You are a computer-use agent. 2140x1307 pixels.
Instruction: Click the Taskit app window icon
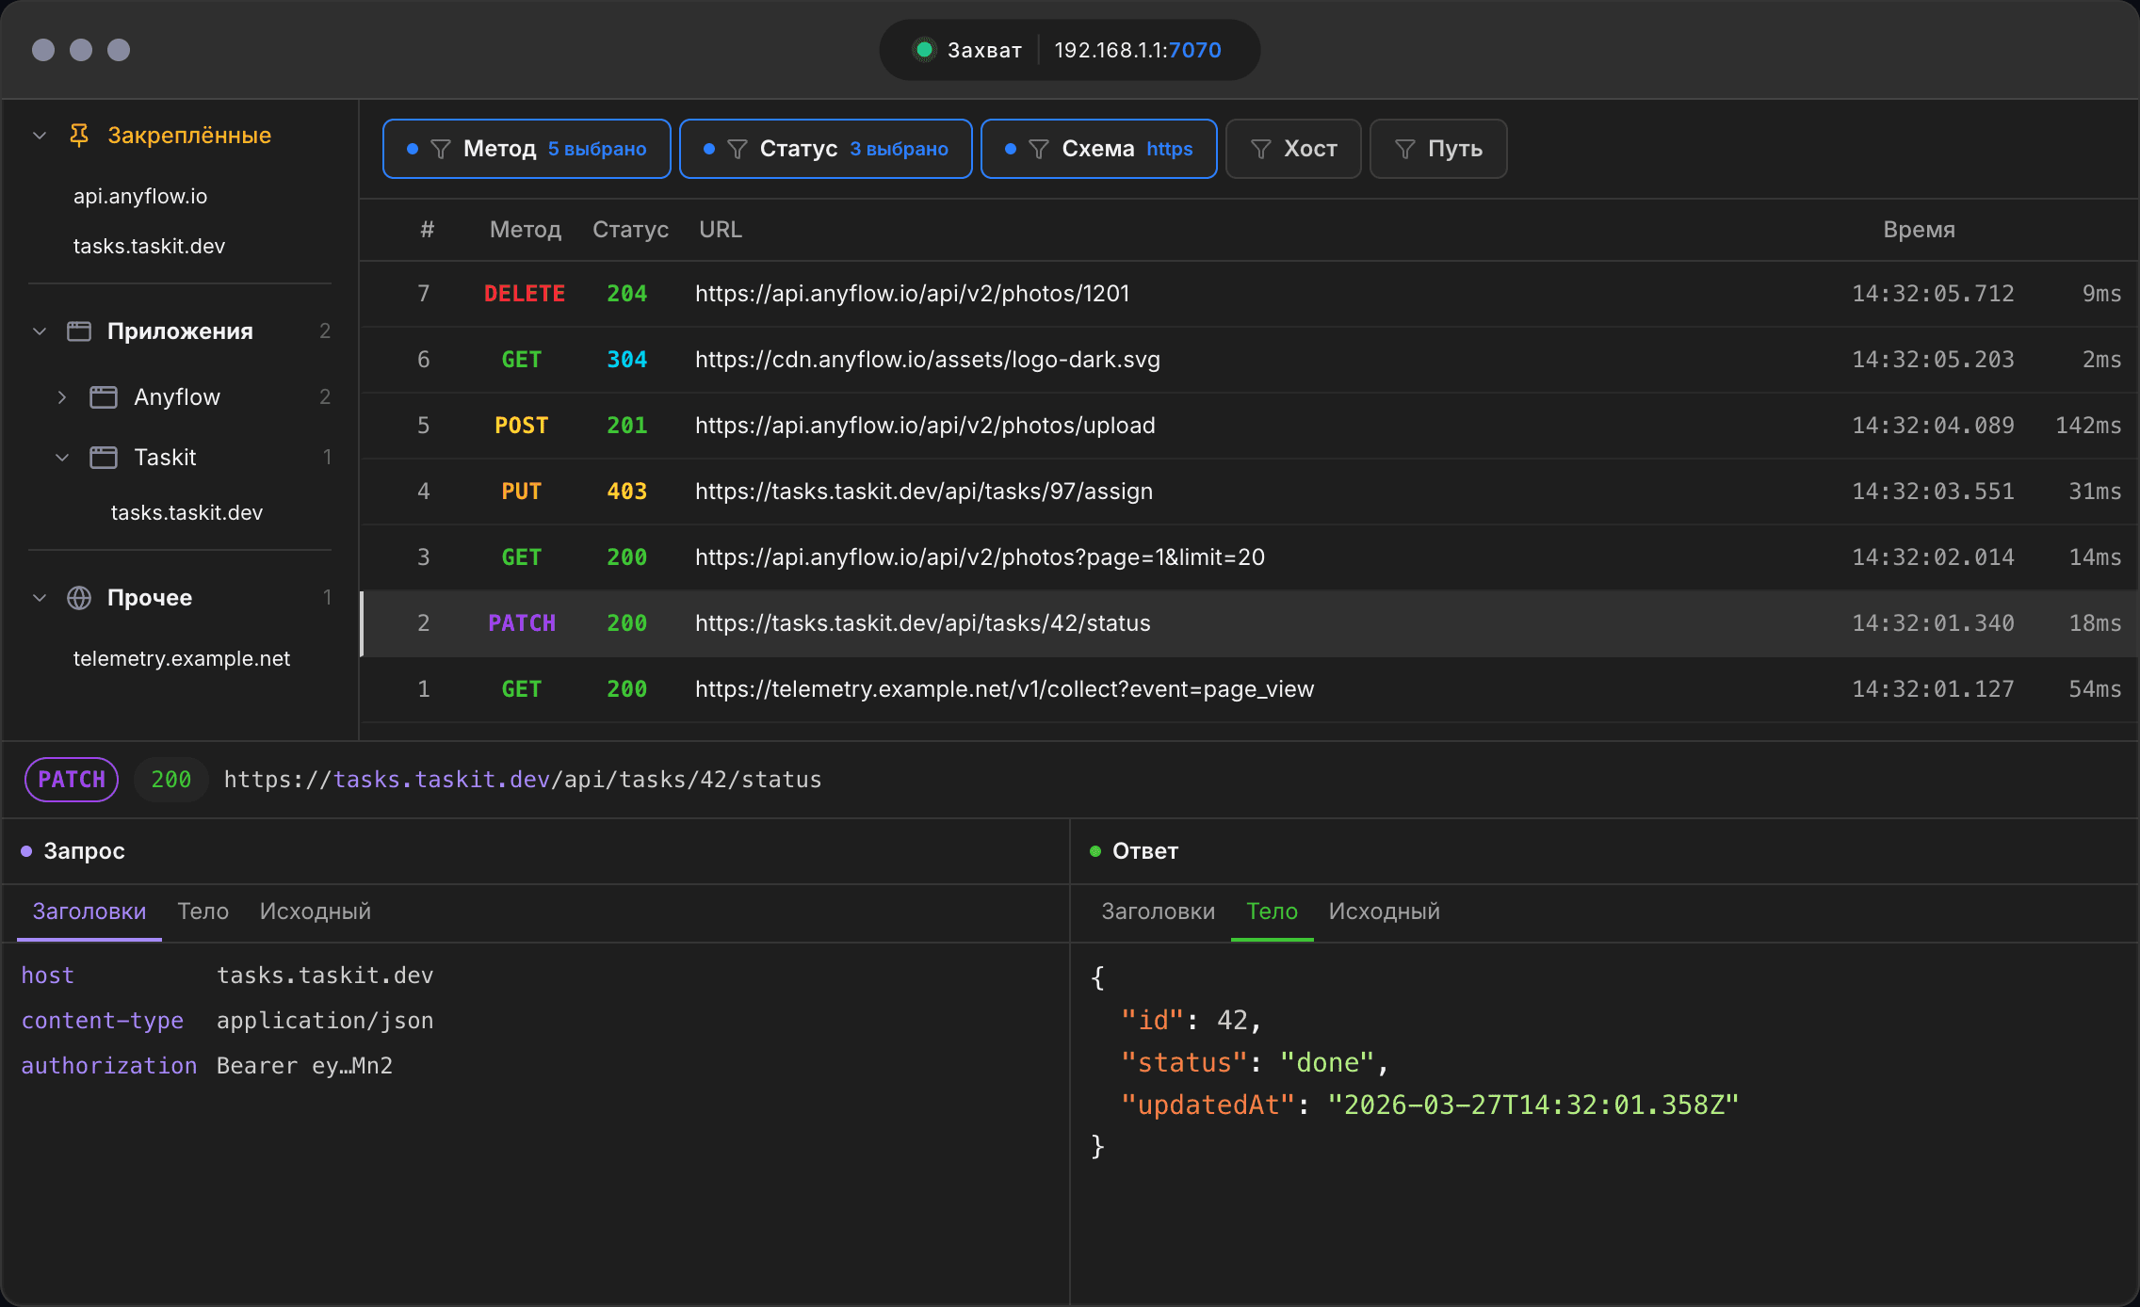coord(104,458)
